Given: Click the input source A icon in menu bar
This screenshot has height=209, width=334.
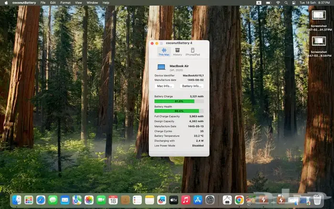Looking at the screenshot, I should tap(259, 3).
